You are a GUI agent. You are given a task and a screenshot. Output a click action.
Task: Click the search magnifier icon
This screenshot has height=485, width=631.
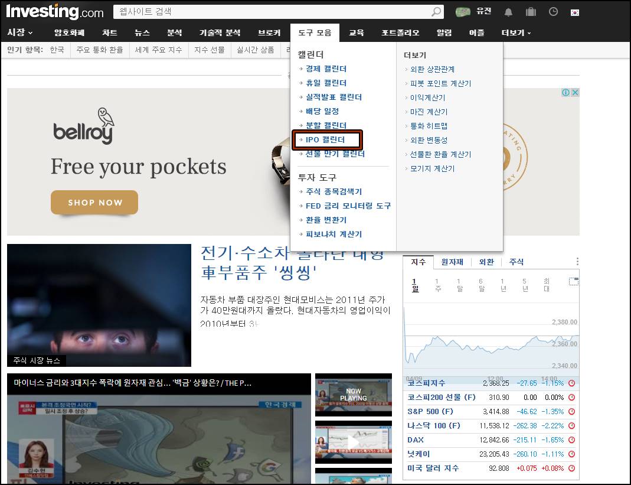[x=436, y=12]
